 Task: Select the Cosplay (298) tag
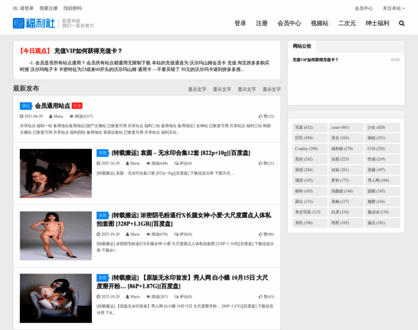click(x=306, y=148)
